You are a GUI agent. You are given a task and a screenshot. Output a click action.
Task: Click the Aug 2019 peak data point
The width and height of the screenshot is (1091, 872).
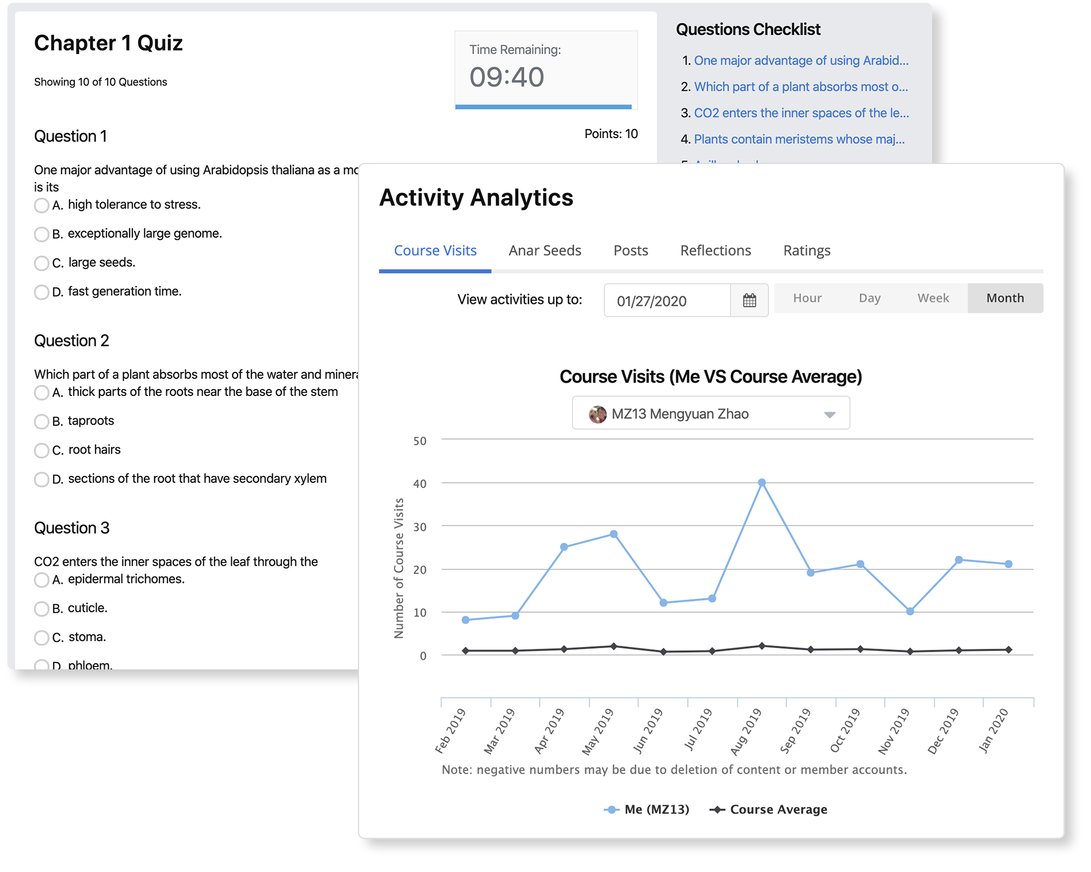[761, 482]
